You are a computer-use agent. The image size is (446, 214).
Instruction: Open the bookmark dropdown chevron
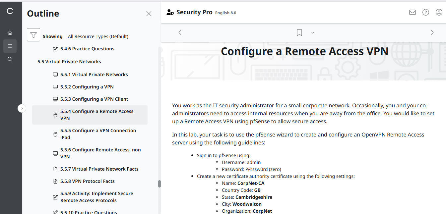point(312,32)
